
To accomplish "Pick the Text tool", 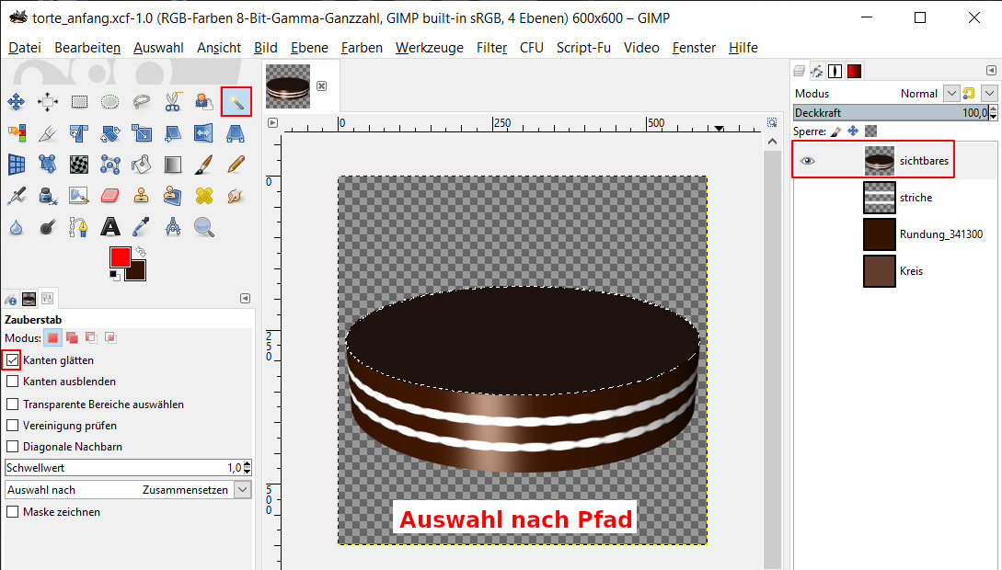I will [x=110, y=226].
